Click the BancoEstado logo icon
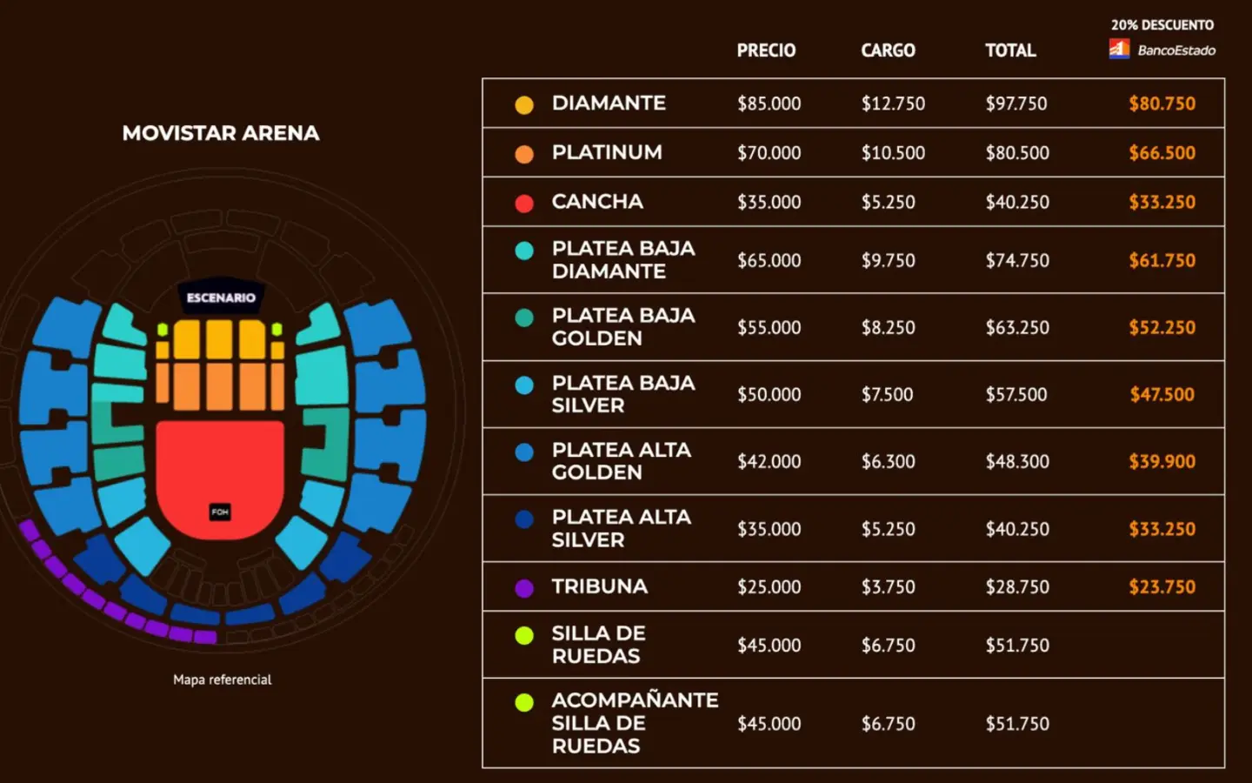 pos(1119,50)
